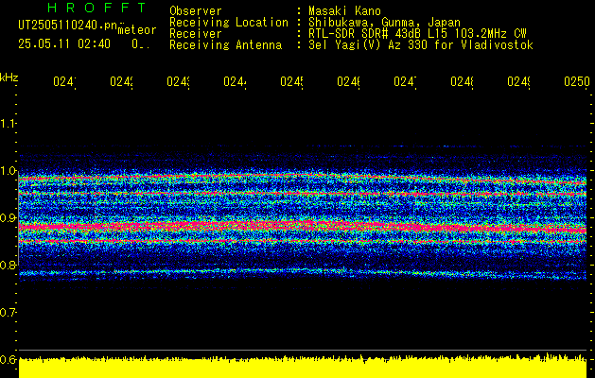Click the 1.1 kHz axis label
This screenshot has height=378, width=595.
click(8, 123)
